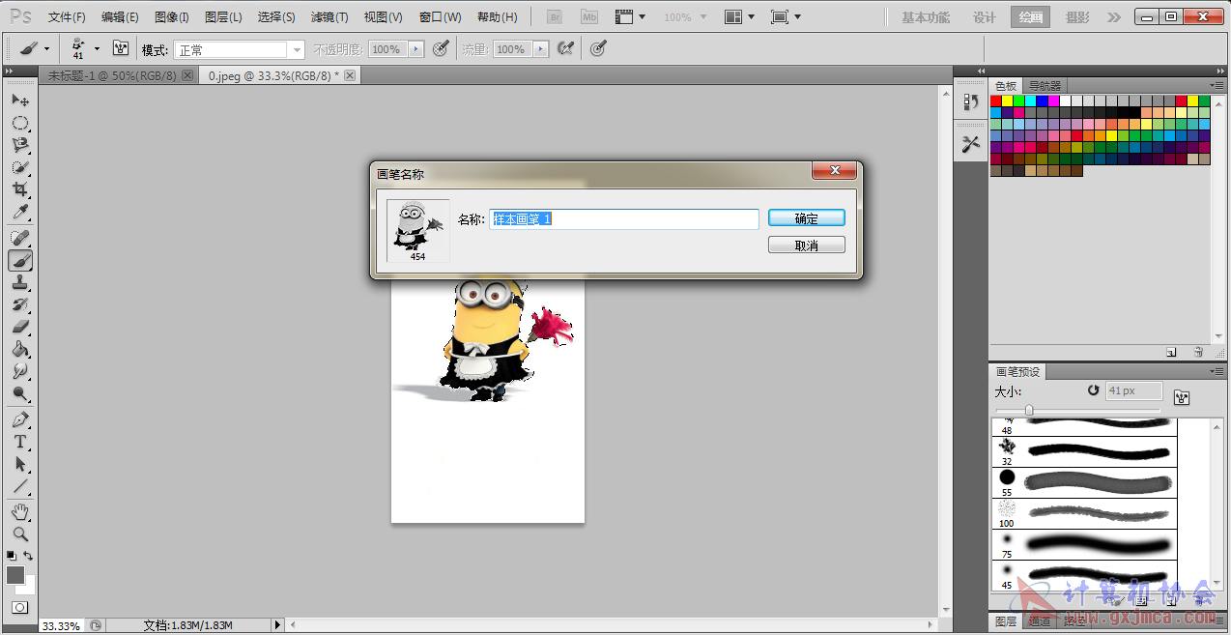The height and width of the screenshot is (635, 1231).
Task: Open the tools icon in collapsed dock
Action: [x=971, y=145]
